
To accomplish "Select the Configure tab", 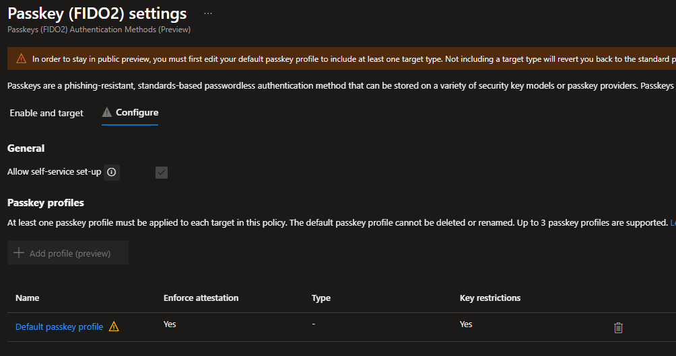I will coord(137,113).
